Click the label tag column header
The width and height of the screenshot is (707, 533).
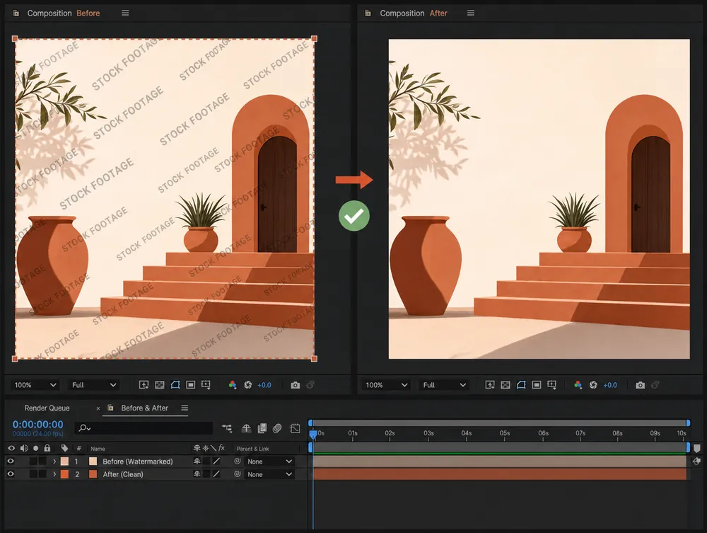[64, 448]
